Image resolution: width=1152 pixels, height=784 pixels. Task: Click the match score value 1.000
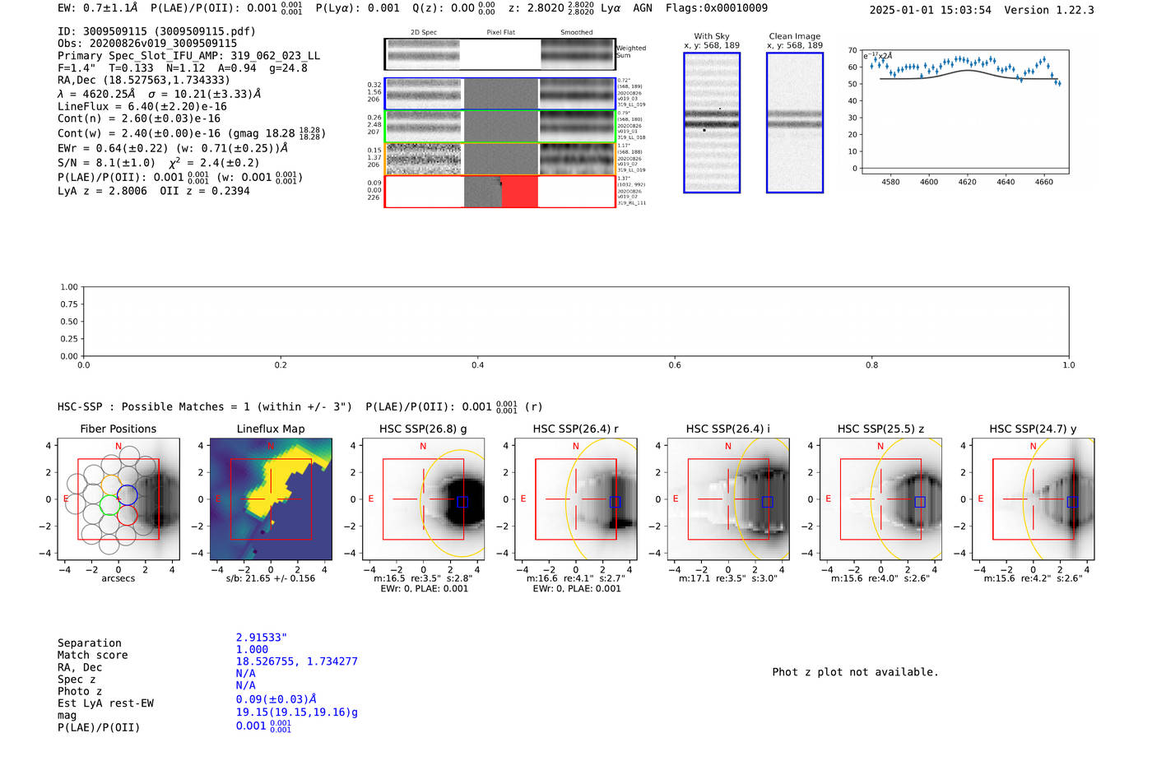252,650
